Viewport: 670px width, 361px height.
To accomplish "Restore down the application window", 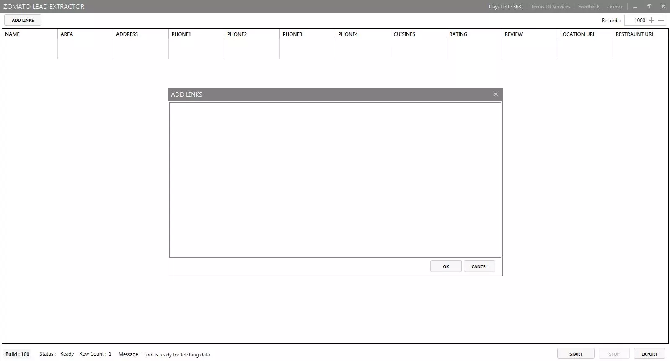I will click(649, 7).
